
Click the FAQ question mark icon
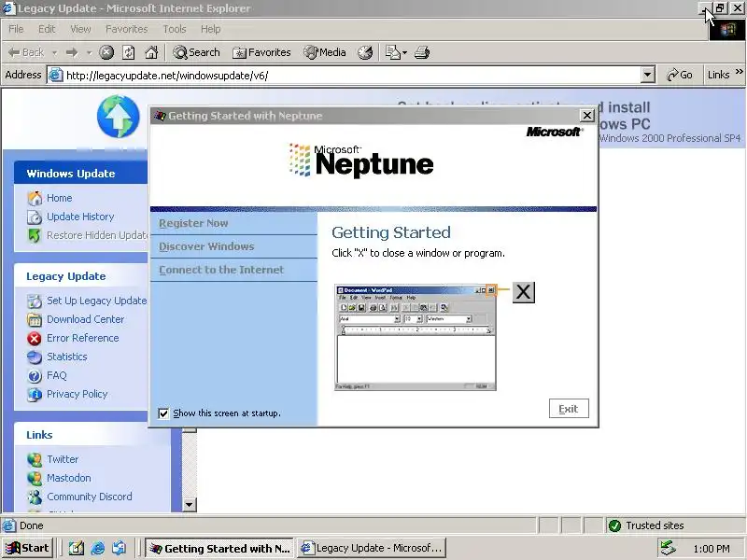35,376
